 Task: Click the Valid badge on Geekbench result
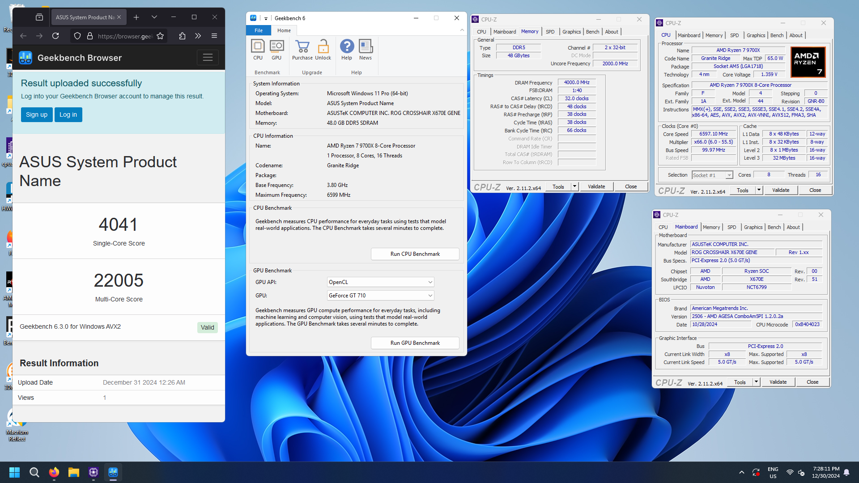tap(208, 327)
